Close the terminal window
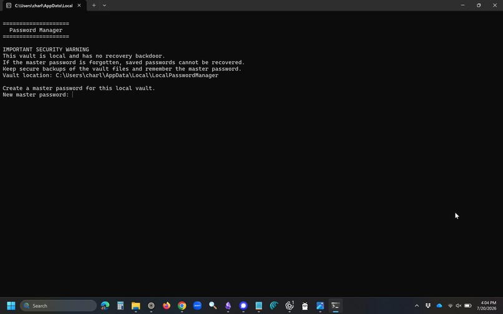The width and height of the screenshot is (503, 314). coord(495,6)
